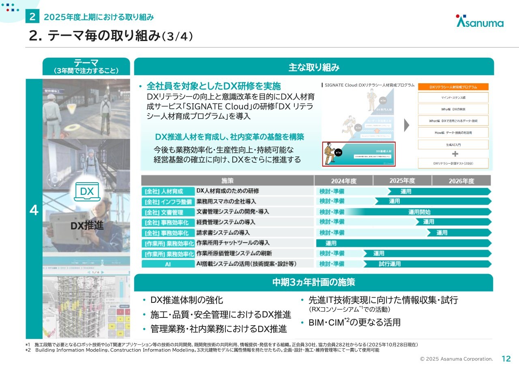Click the 運用開始 bar for 文書管理システム
The height and width of the screenshot is (367, 519).
(x=419, y=212)
